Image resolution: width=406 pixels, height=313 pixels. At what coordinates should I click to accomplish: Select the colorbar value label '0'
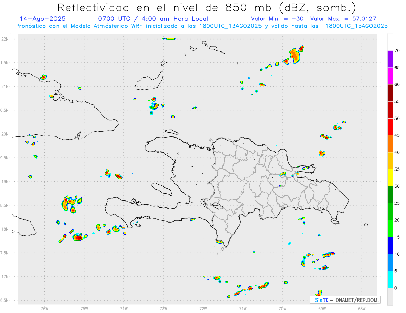396,288
